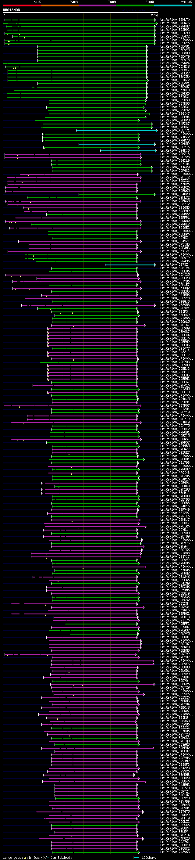Click the green alignment bar for UniRef100_B9HLT0
The image size is (195, 860).
[80, 20]
